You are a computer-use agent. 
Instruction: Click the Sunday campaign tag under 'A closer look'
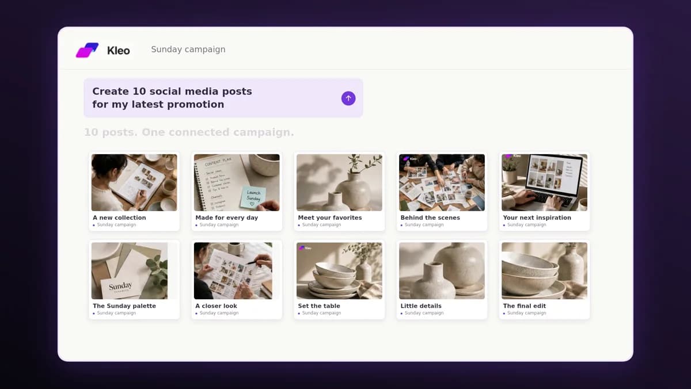click(x=217, y=313)
